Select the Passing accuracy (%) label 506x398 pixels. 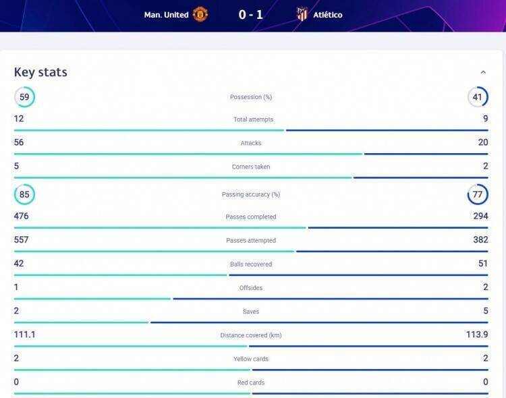[x=251, y=194]
